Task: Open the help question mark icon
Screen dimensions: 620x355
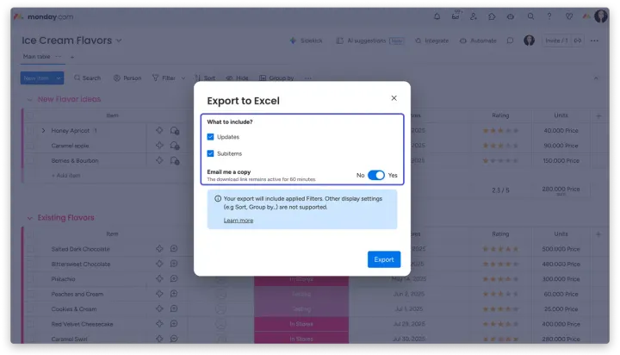Action: coord(549,16)
